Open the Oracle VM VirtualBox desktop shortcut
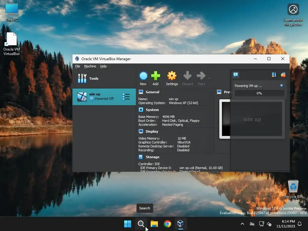This screenshot has height=231, width=308. tap(12, 44)
